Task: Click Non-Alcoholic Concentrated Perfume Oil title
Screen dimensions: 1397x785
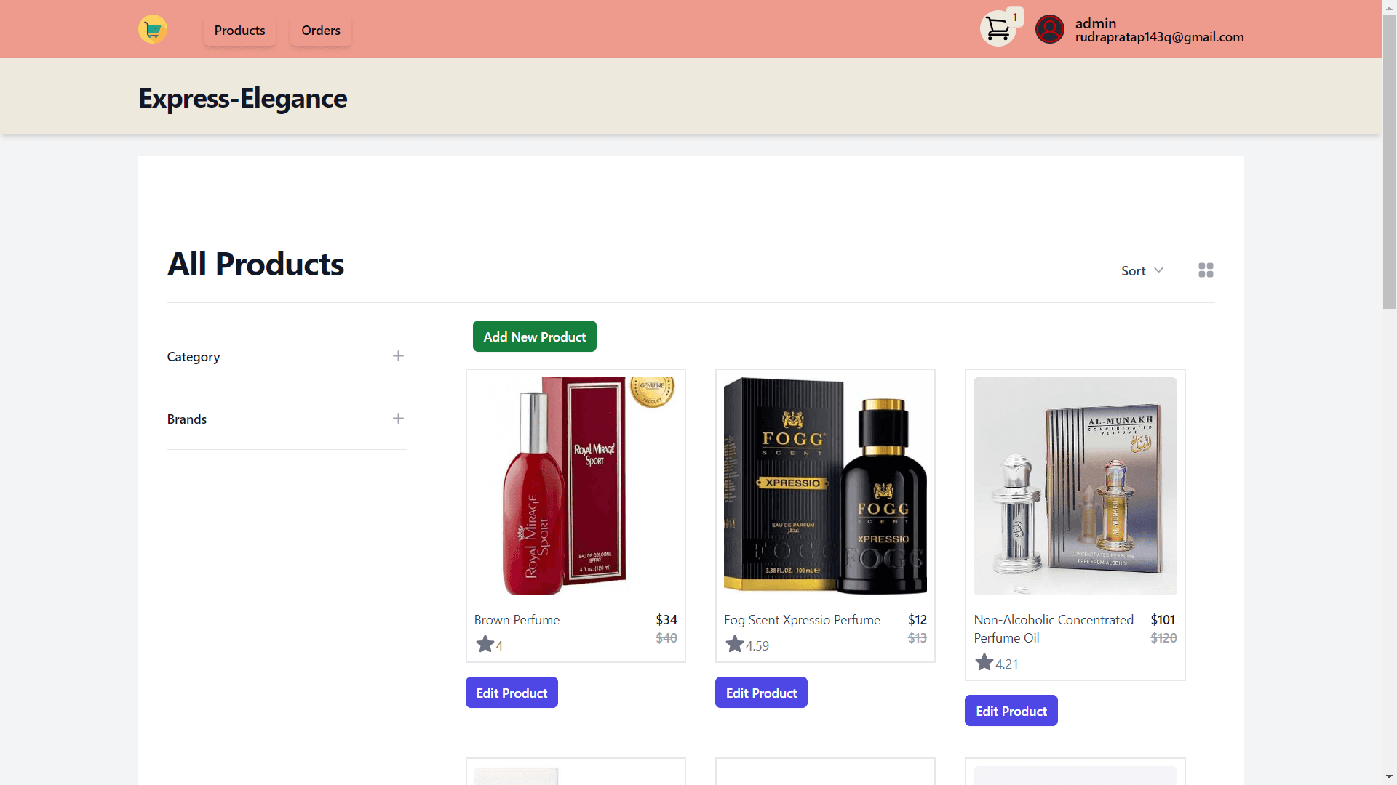Action: 1054,629
